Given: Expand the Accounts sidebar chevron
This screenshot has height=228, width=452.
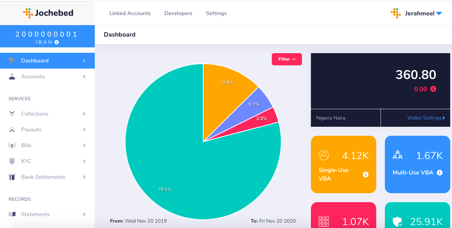Looking at the screenshot, I should click(84, 76).
